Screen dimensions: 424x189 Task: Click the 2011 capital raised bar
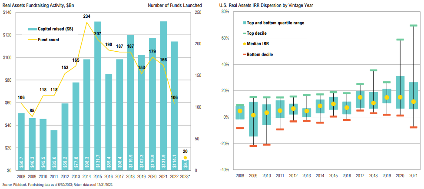[x=54, y=148]
